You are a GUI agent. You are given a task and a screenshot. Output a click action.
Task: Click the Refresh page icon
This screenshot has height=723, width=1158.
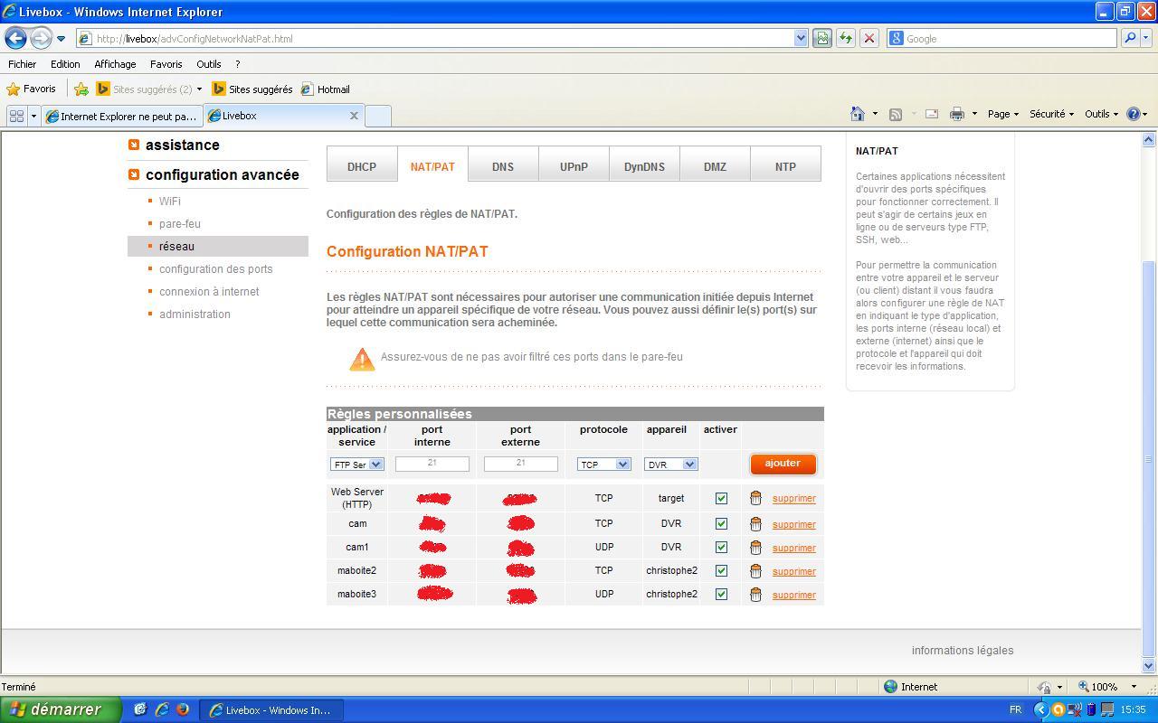click(846, 39)
